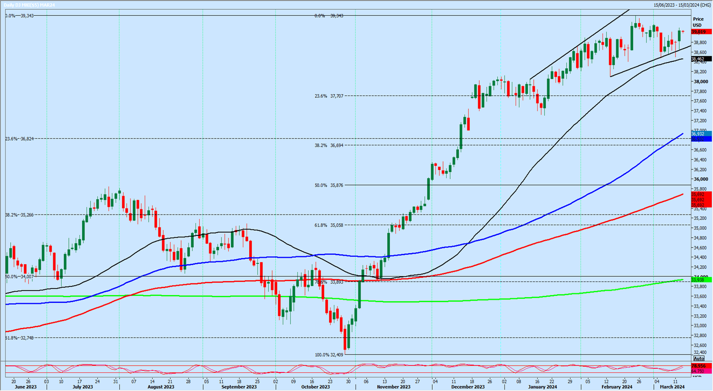
Task: Click the 32,600 price axis label
Action: click(700, 345)
